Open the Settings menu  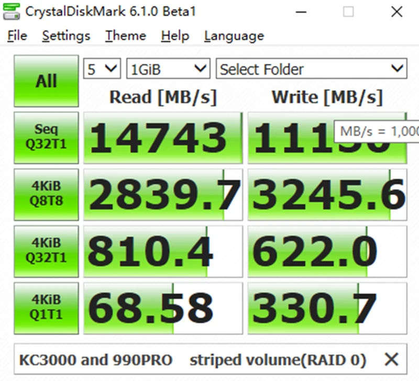pos(66,36)
